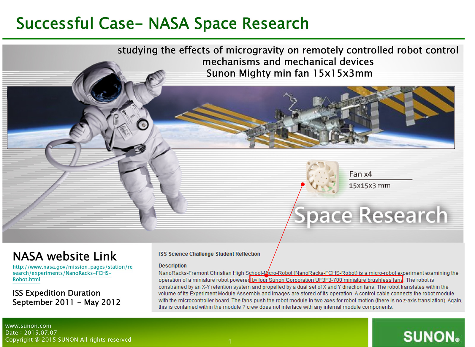Click the red callout dot beside the fan
Screen dimensions: 475x347
(303, 184)
